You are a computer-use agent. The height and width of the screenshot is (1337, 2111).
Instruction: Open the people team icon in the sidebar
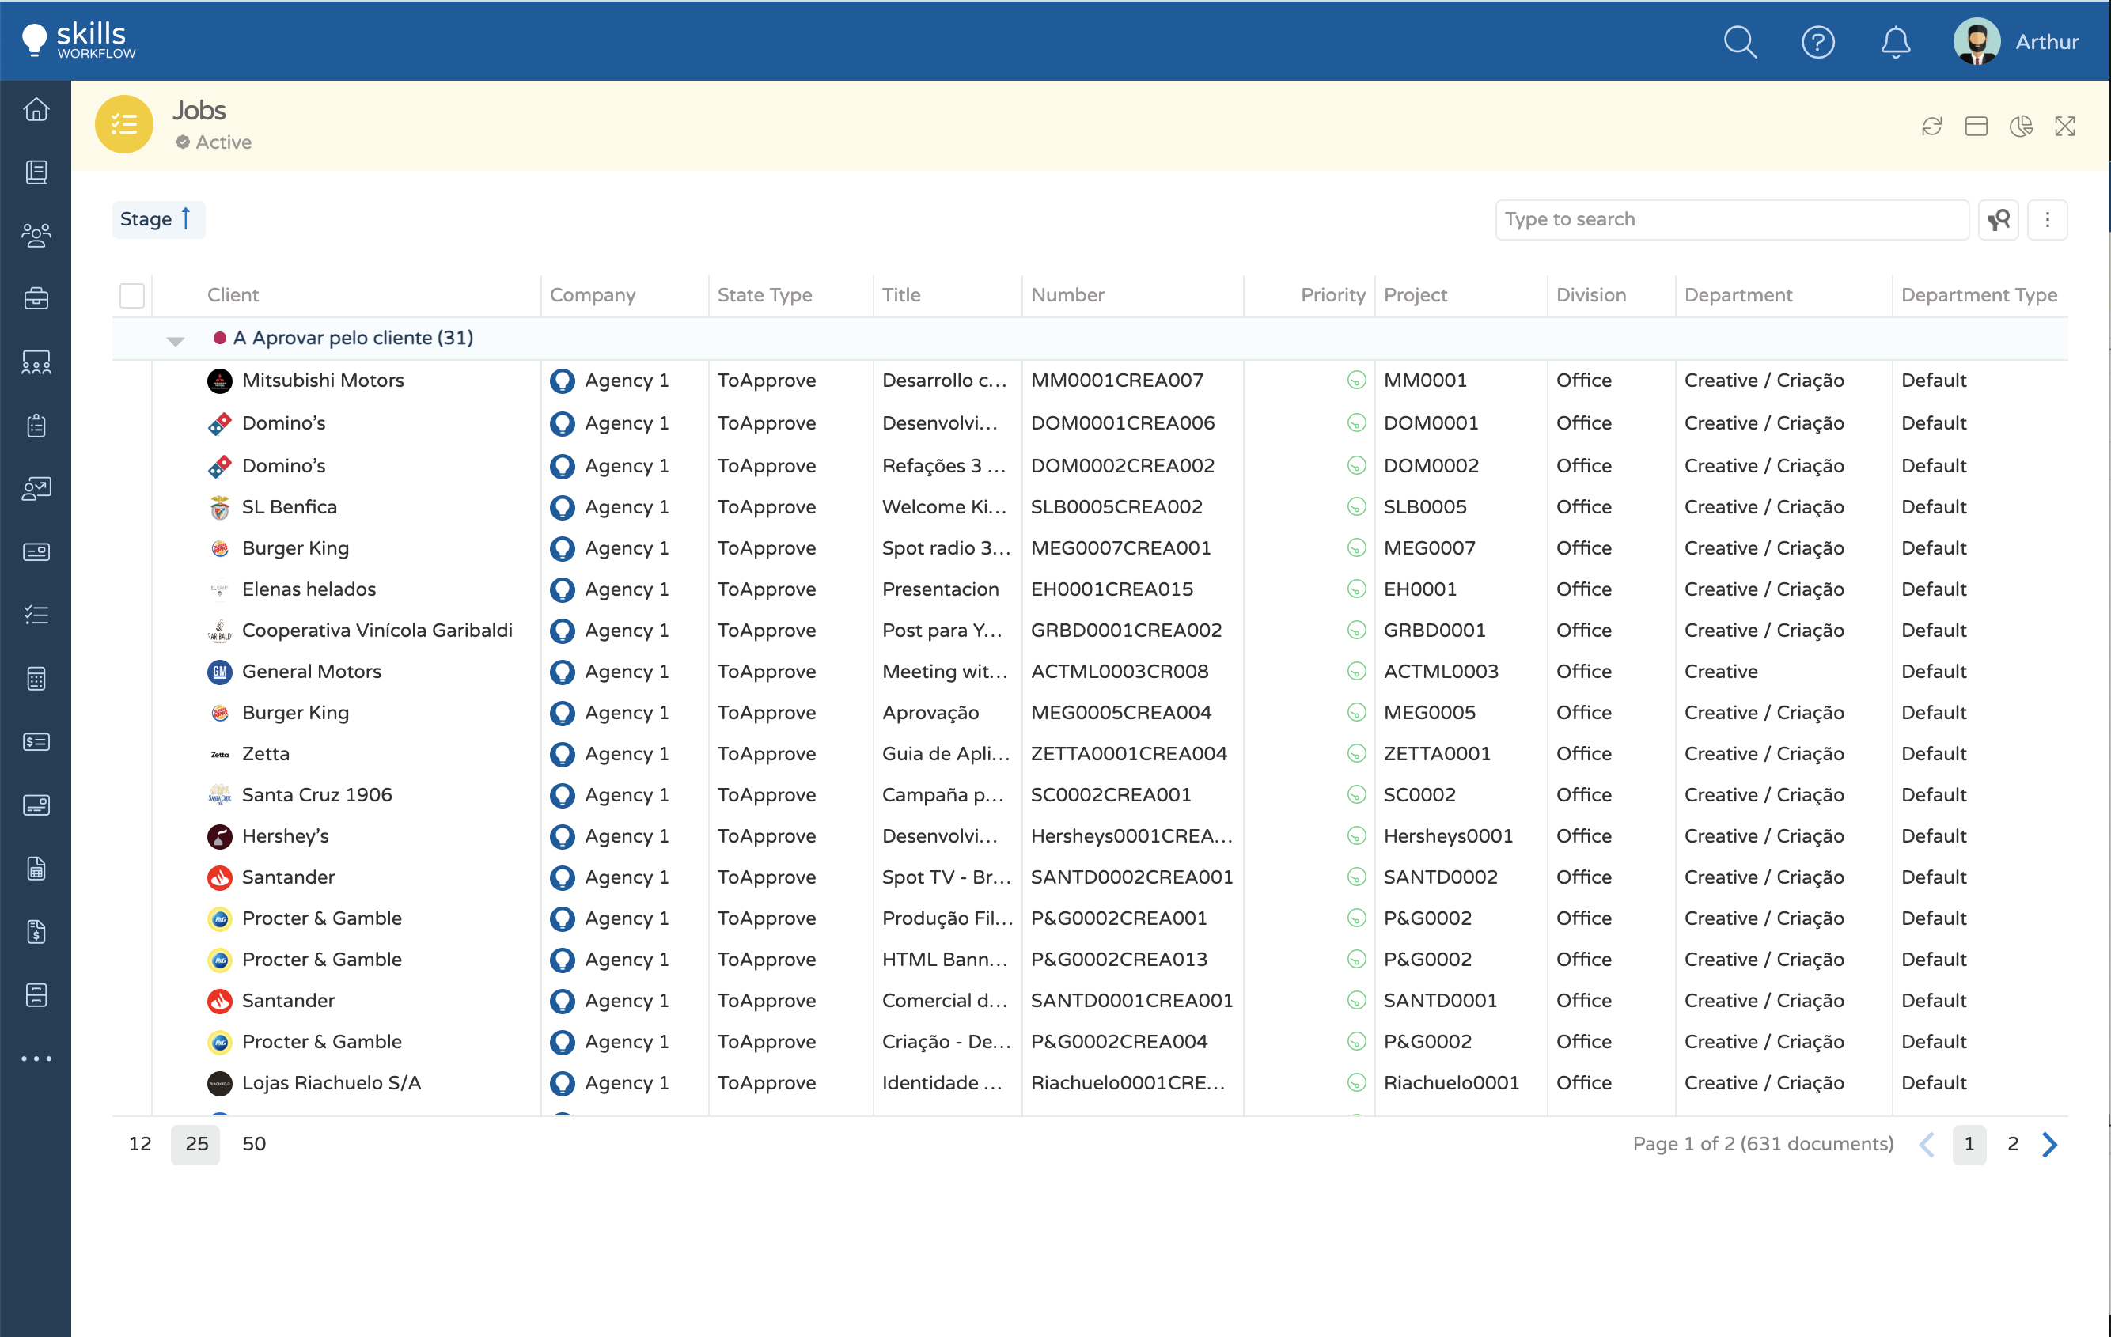coord(36,235)
